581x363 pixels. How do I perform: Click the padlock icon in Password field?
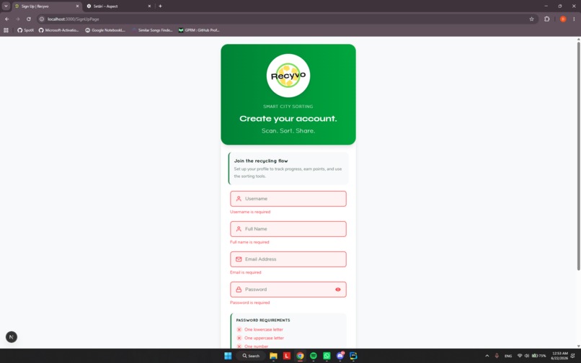[239, 290]
